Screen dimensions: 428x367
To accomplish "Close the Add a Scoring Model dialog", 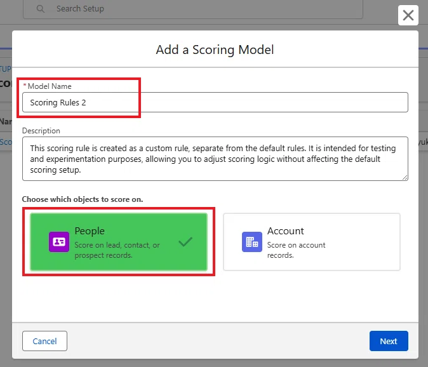I will 408,15.
